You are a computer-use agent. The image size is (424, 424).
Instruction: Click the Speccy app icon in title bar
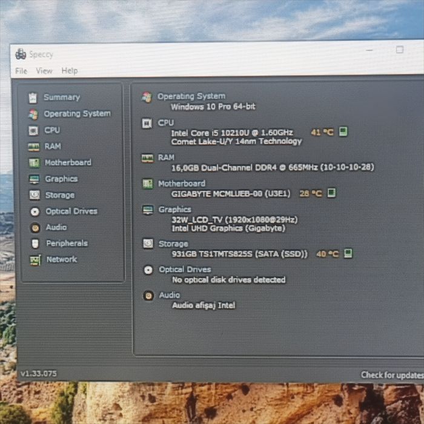pyautogui.click(x=21, y=54)
